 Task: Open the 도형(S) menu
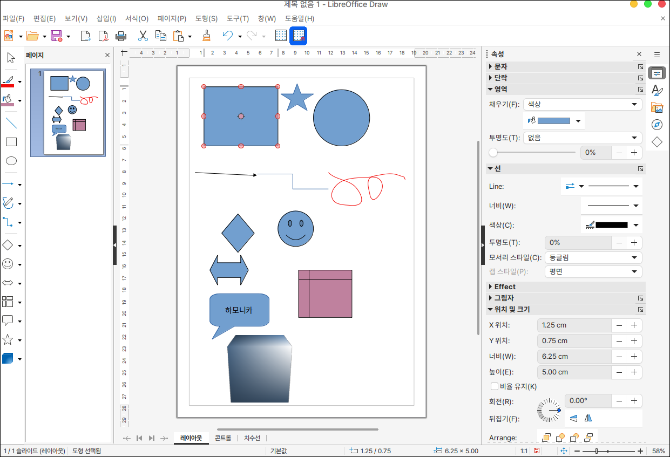coord(206,18)
